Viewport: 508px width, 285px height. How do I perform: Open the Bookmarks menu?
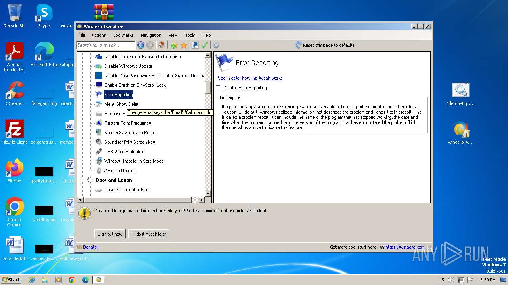[x=123, y=35]
